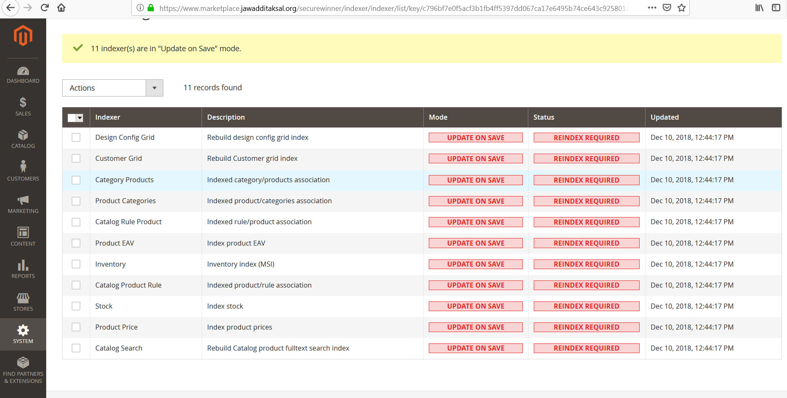
Task: Select the Inventory indexer checkbox
Action: (x=76, y=264)
